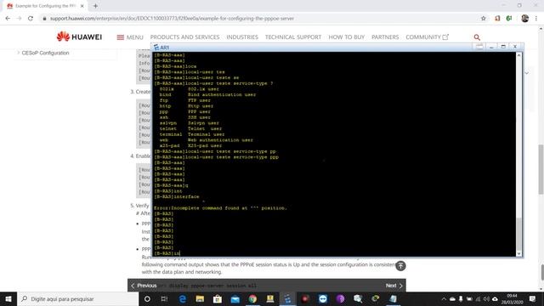Go to Previous documentation page
This screenshot has width=544, height=306.
pyautogui.click(x=144, y=286)
